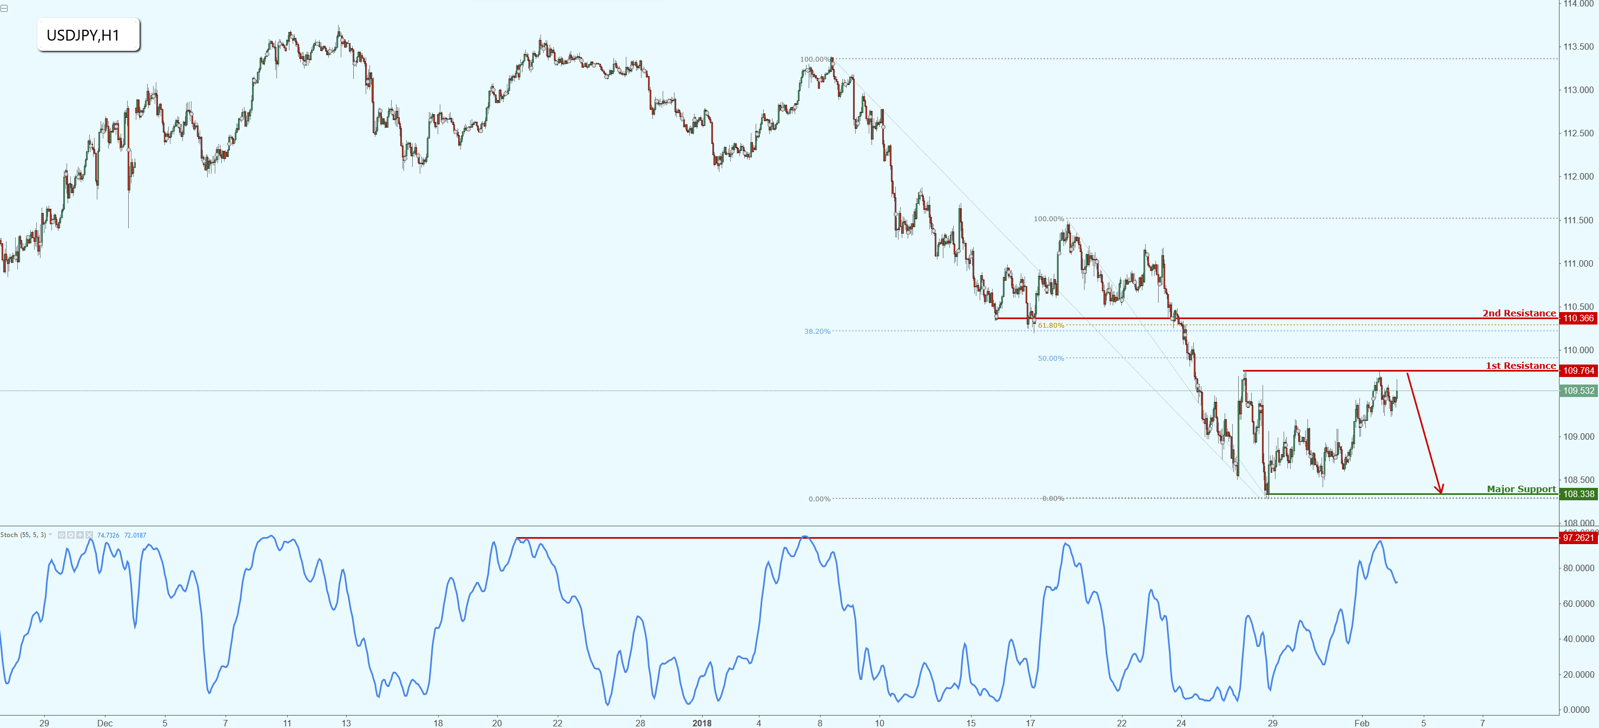The height and width of the screenshot is (728, 1599).
Task: Click the 38.20% Fibonacci level label
Action: click(817, 332)
